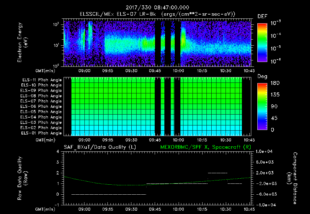The image size is (310, 214).
Task: Click the 1.0e+04 value on the right distance axis
Action: 264,151
